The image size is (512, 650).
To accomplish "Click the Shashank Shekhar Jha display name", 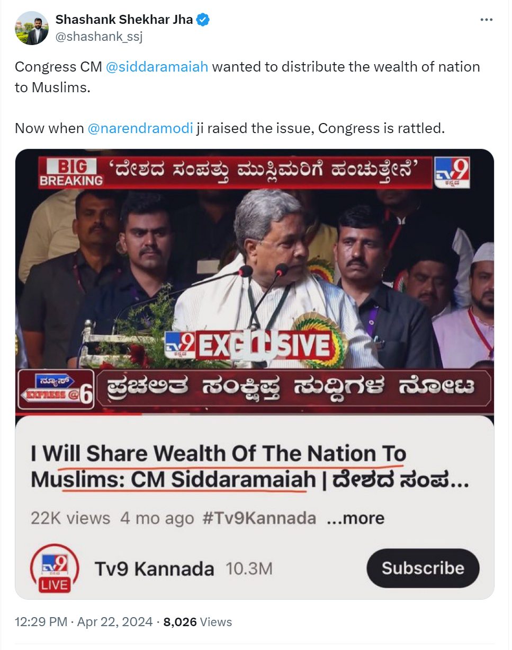I will [124, 20].
